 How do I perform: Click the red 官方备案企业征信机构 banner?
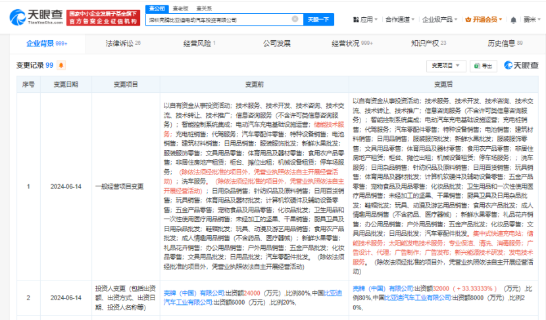coord(103,18)
